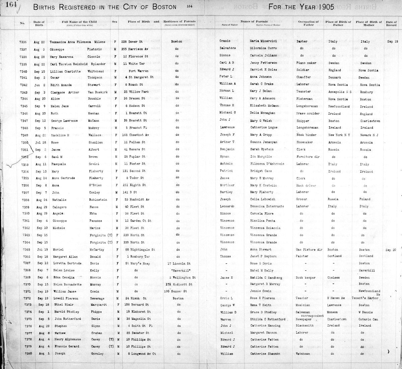
Task: Select mother's name 'Maria Minervini'
Action: [x=263, y=42]
